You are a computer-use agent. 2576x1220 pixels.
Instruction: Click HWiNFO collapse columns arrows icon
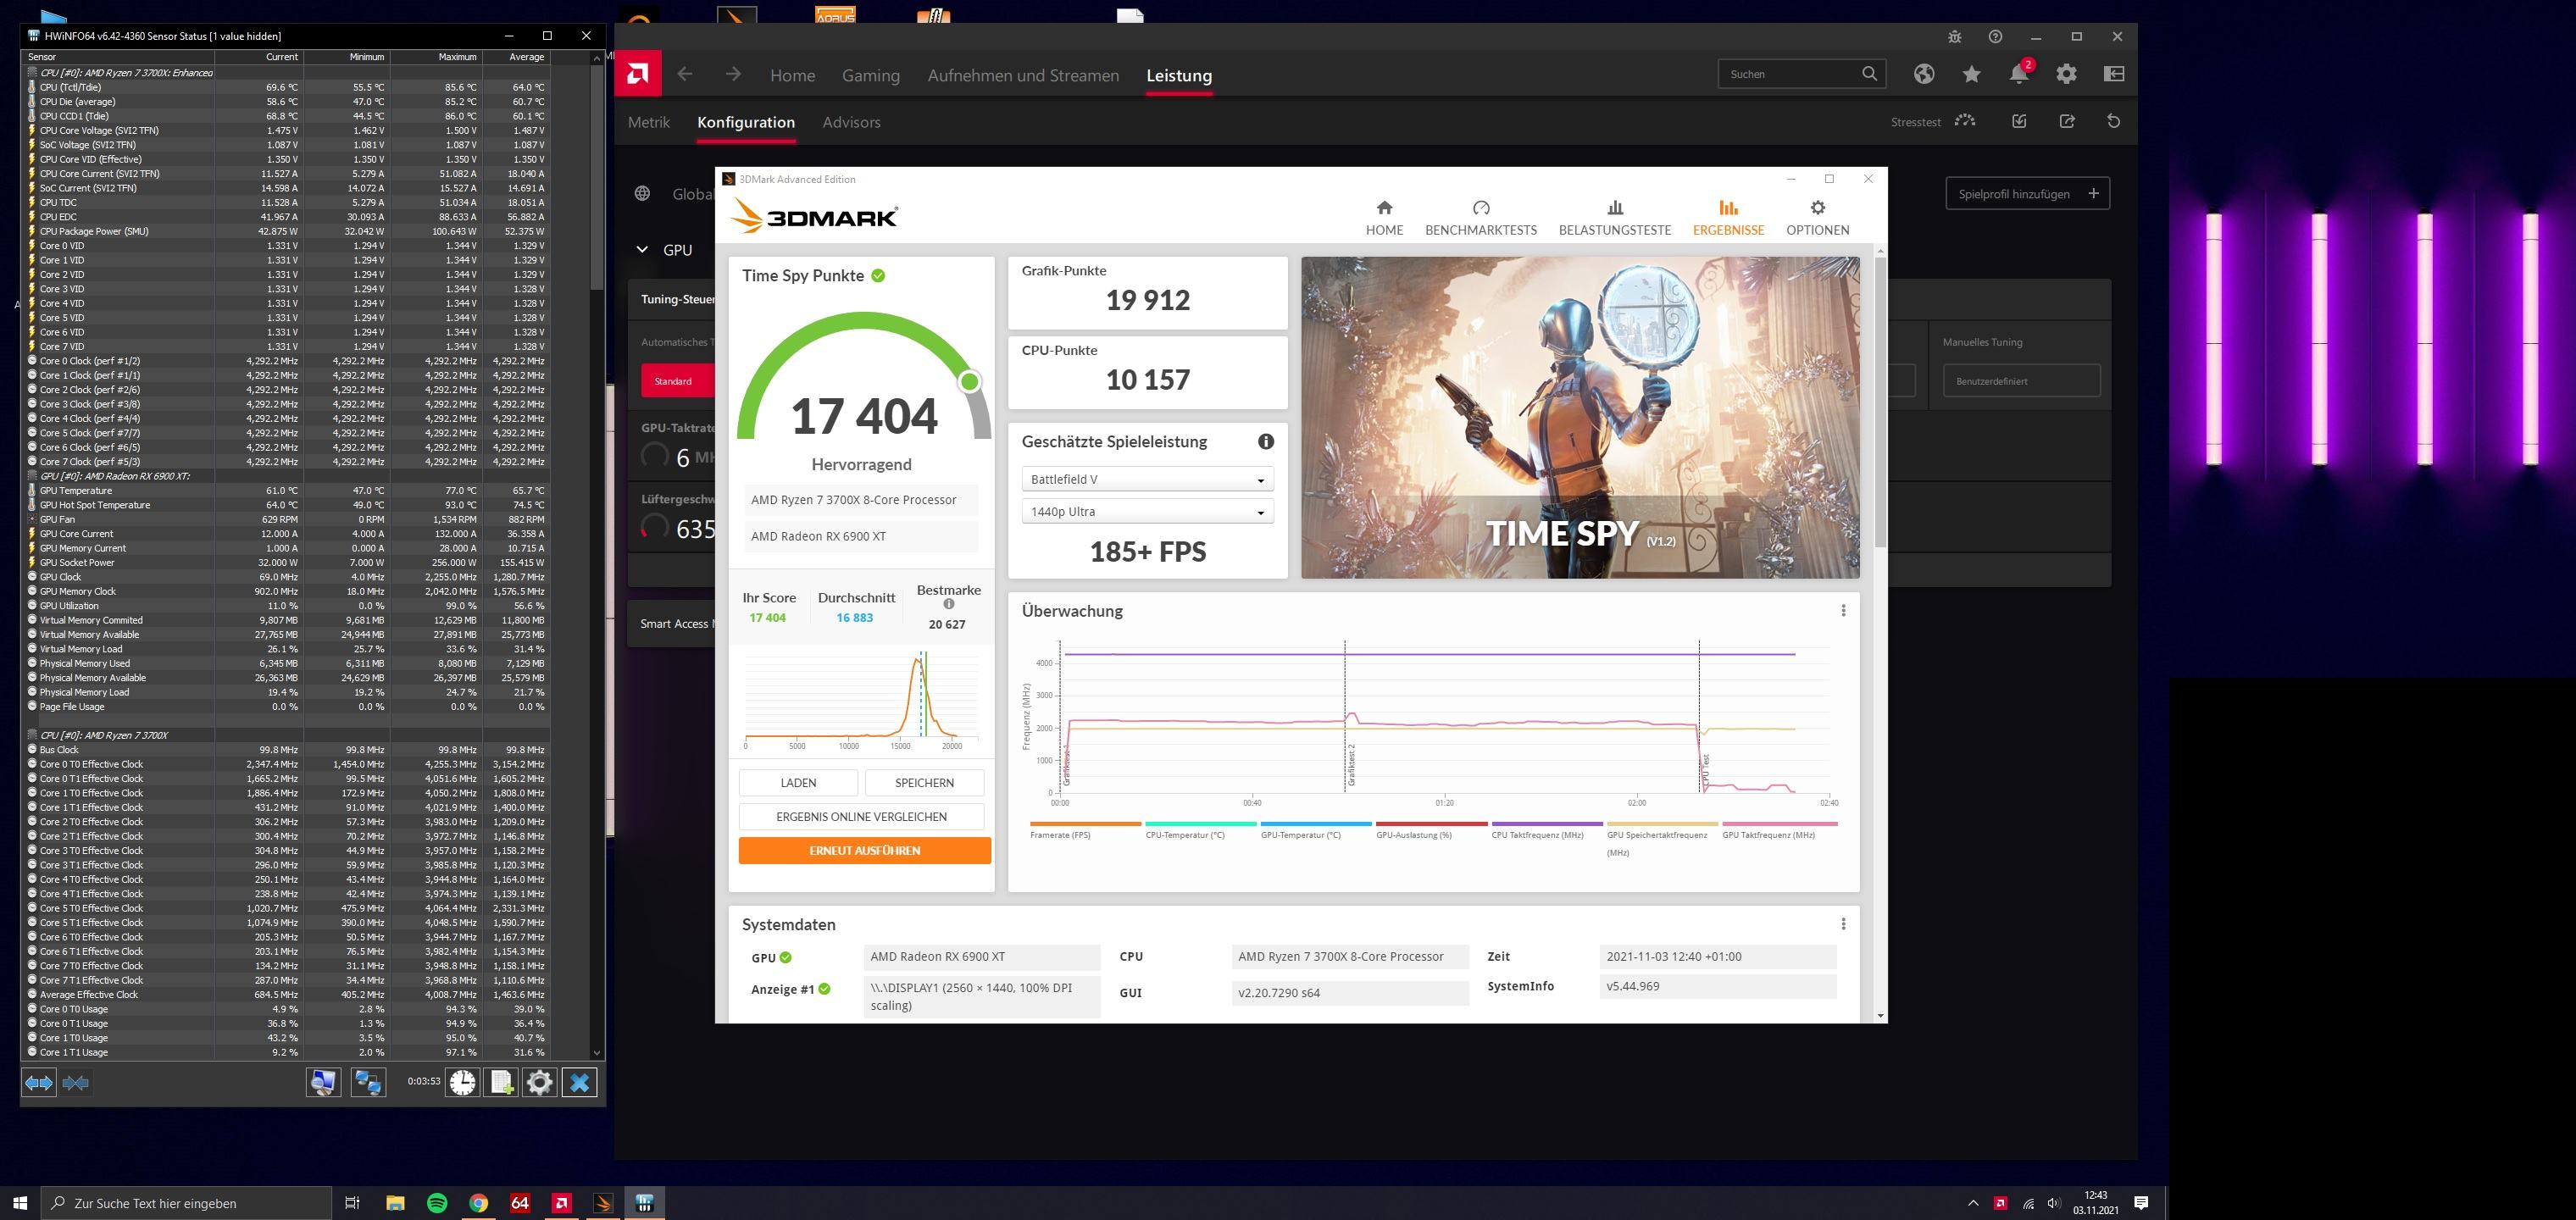pos(76,1082)
